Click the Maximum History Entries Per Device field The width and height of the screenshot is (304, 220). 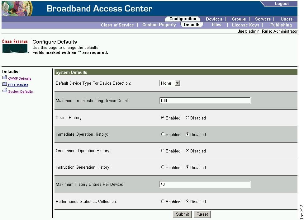pos(205,184)
